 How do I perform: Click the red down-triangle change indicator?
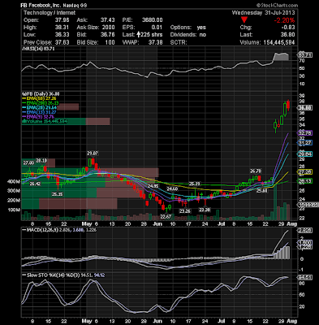(x=244, y=19)
